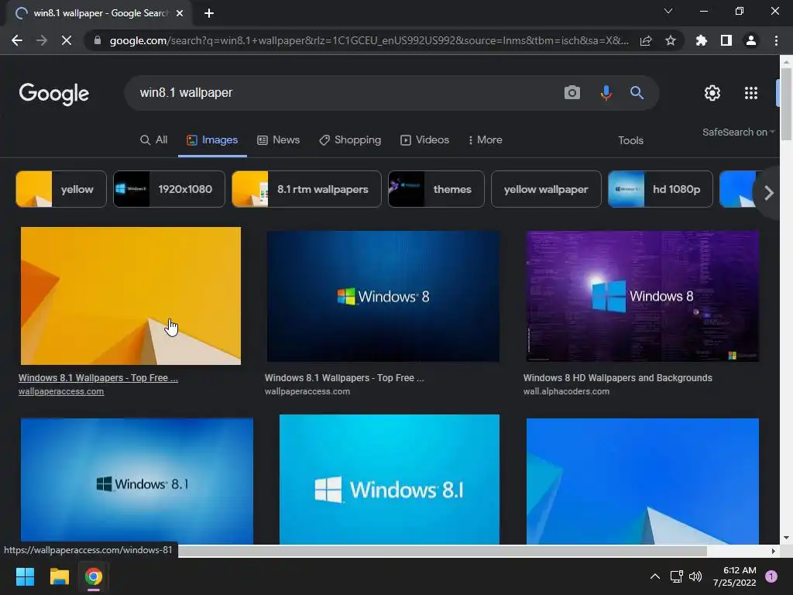Bookmark this page with the star icon
The image size is (793, 595).
(x=671, y=40)
